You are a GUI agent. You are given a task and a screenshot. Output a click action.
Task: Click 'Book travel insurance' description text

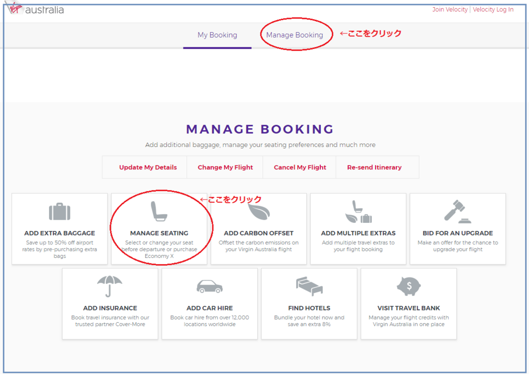[x=110, y=321]
